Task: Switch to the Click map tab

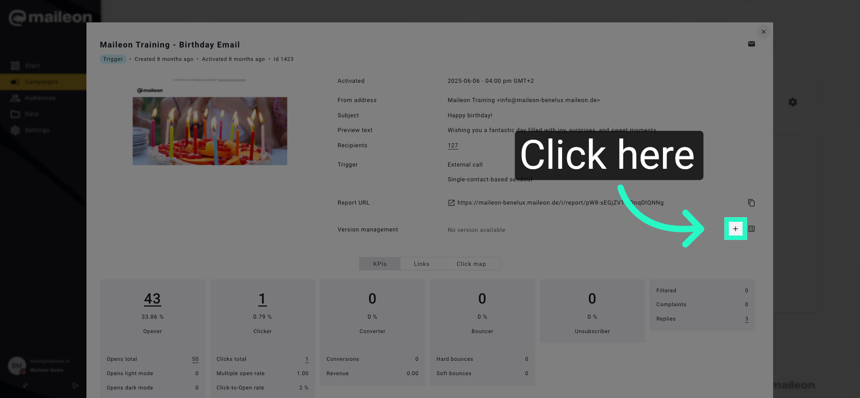Action: [471, 264]
